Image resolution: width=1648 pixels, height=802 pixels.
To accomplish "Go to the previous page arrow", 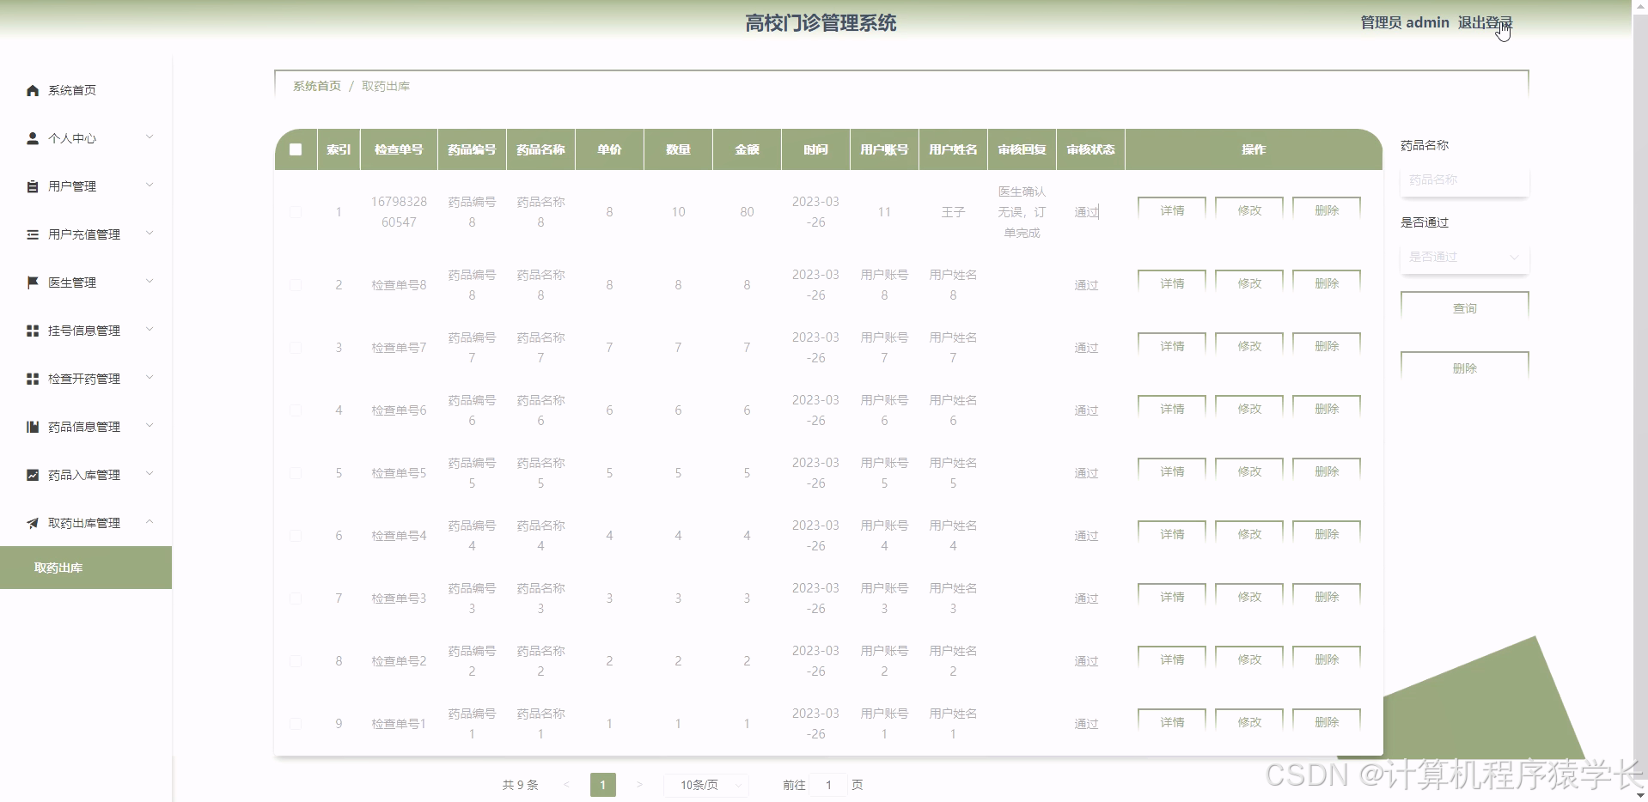I will [566, 785].
